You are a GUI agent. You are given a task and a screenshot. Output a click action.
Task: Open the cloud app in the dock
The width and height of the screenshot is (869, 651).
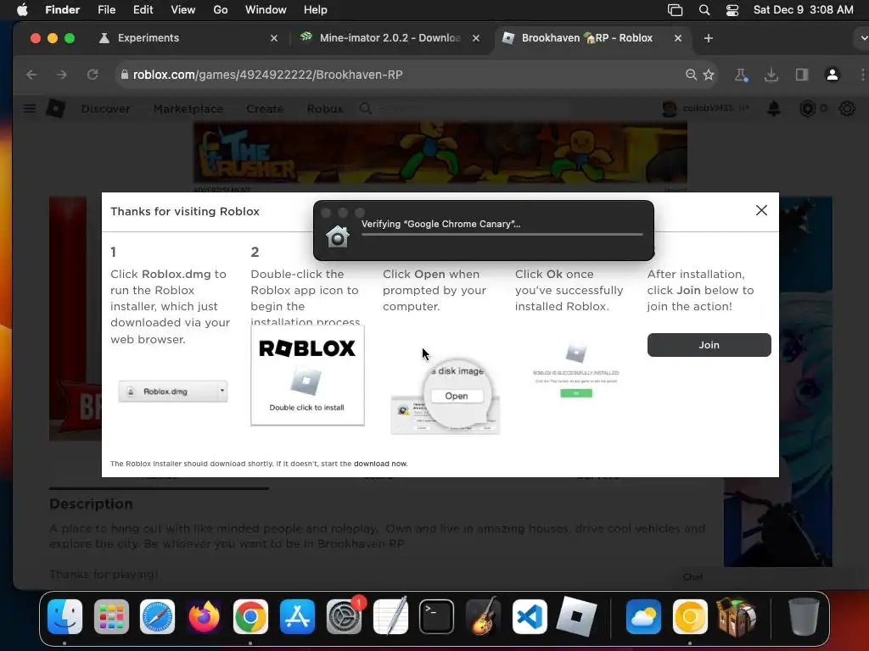coord(643,616)
